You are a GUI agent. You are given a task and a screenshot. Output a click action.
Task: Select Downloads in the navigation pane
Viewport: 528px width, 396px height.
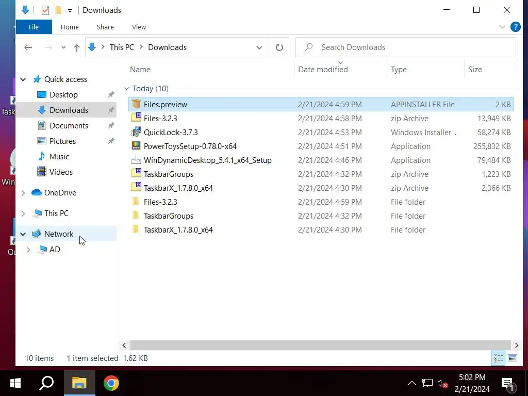pos(69,110)
